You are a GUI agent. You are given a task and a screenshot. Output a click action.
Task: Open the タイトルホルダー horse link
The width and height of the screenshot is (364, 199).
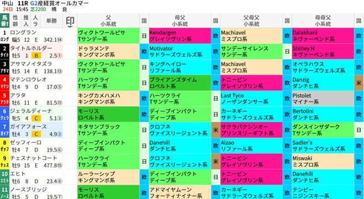(x=31, y=49)
